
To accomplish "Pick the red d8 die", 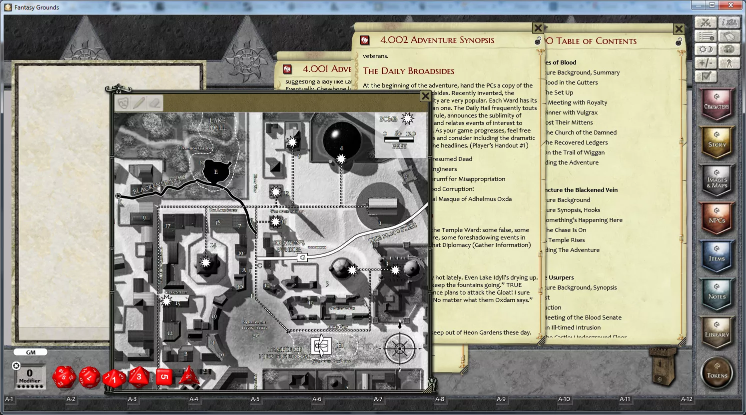I will (139, 377).
